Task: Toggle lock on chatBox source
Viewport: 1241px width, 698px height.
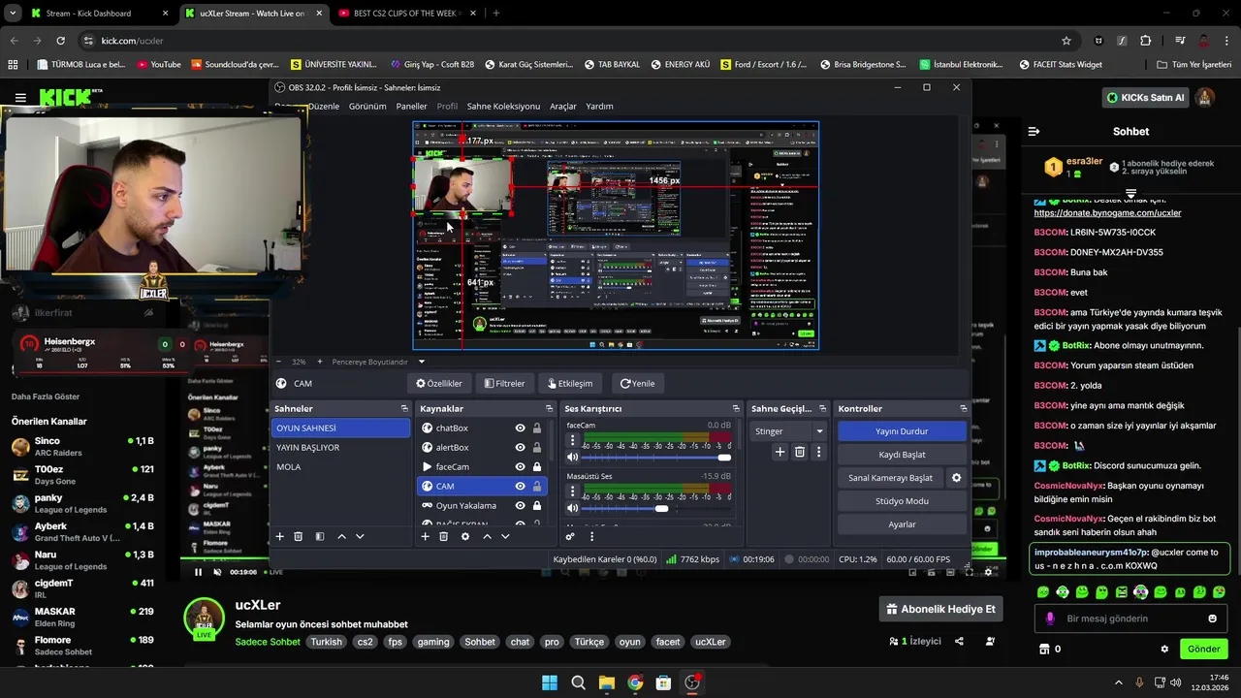Action: [537, 428]
